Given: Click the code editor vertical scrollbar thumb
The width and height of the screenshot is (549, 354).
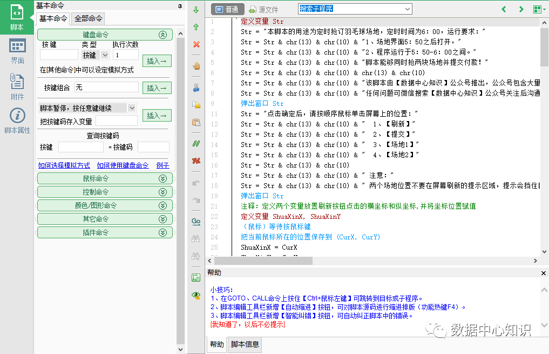Looking at the screenshot, I should coord(544,47).
